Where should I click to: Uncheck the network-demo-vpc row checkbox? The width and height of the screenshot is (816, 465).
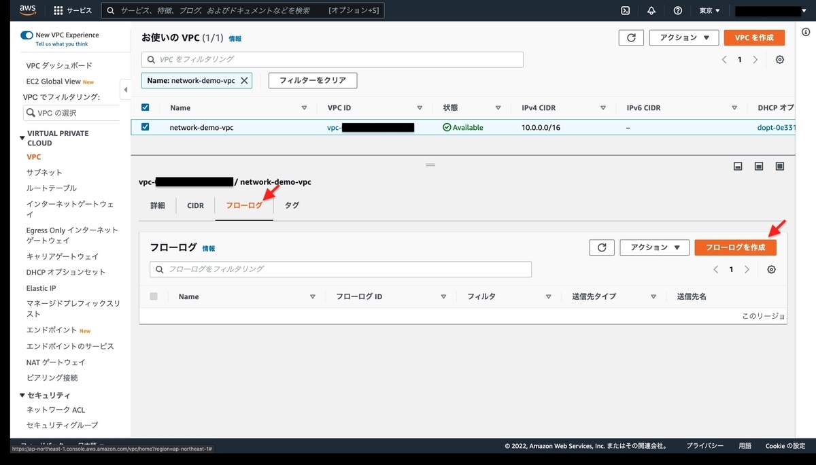pos(146,127)
